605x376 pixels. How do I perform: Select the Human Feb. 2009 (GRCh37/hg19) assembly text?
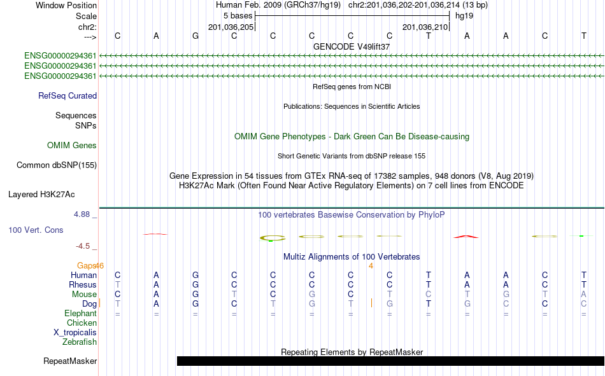[x=278, y=5]
